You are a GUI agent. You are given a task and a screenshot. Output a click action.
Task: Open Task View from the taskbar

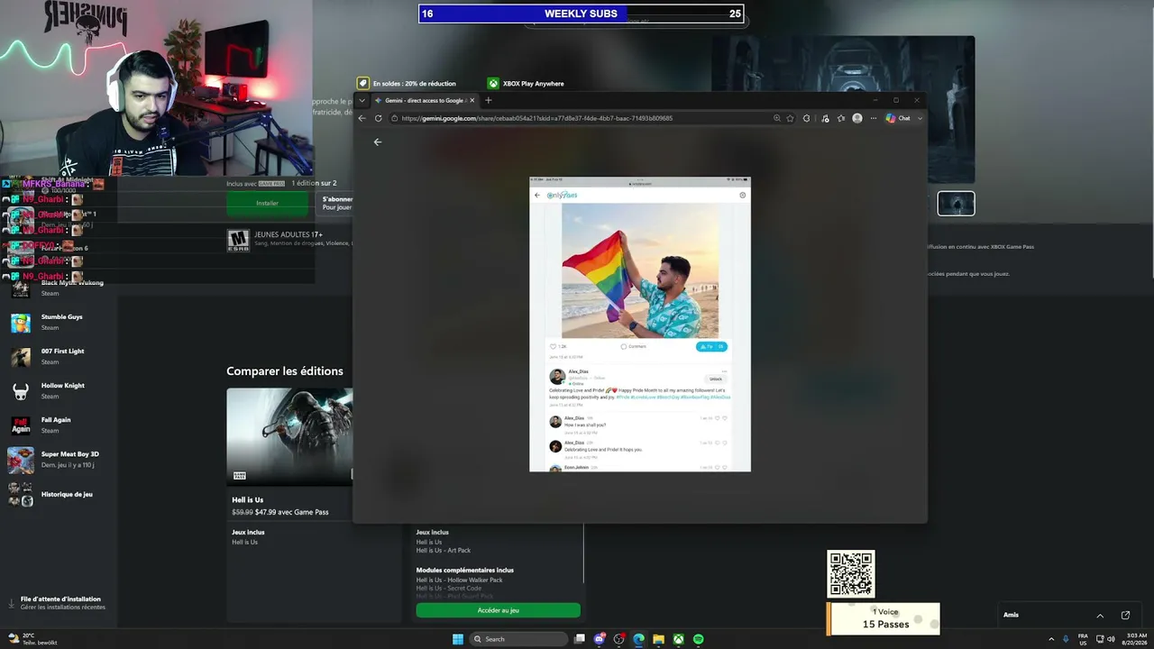[580, 639]
